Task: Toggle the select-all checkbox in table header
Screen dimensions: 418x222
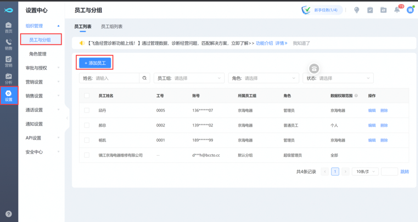Action: point(87,95)
